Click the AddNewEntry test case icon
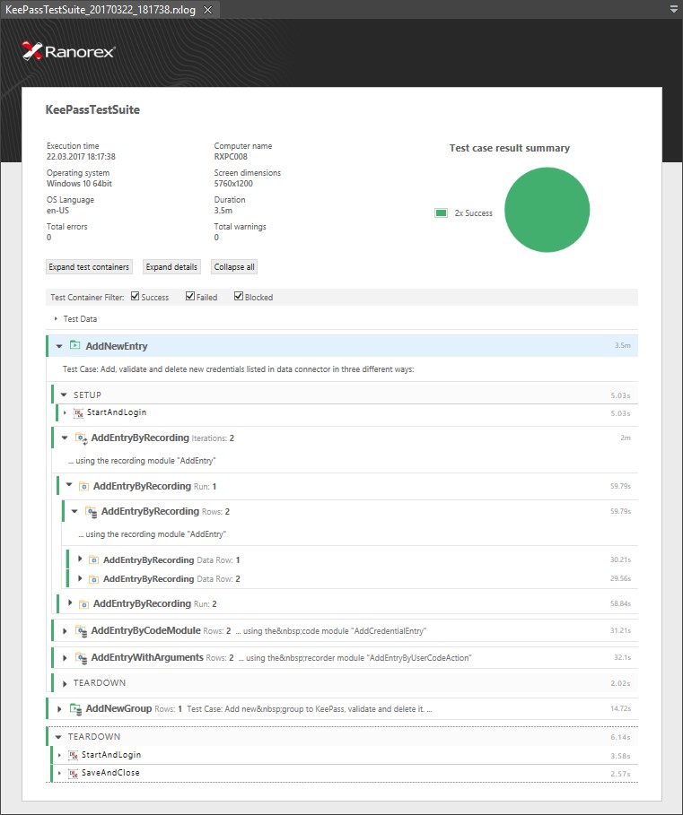The image size is (683, 815). pos(74,345)
